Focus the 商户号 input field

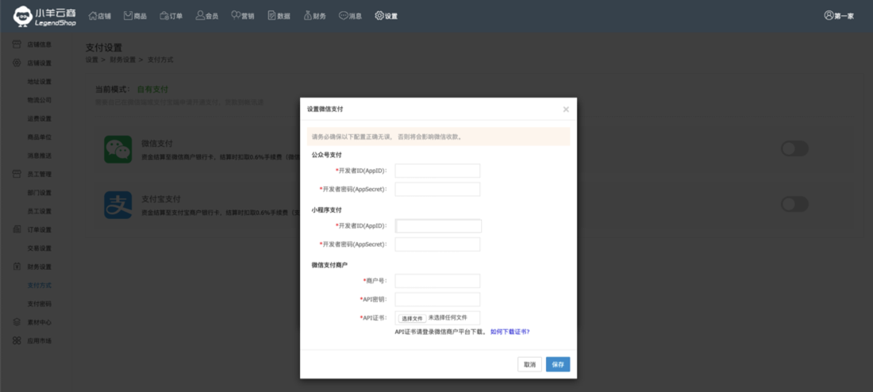(x=437, y=281)
